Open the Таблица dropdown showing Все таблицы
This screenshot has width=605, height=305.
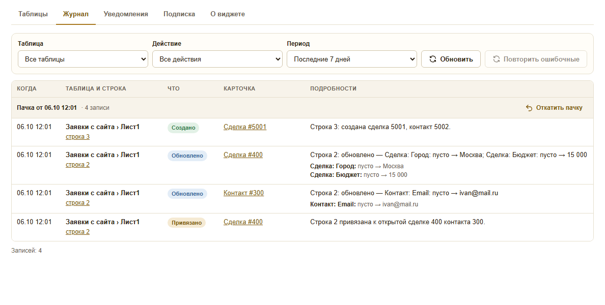(x=83, y=59)
